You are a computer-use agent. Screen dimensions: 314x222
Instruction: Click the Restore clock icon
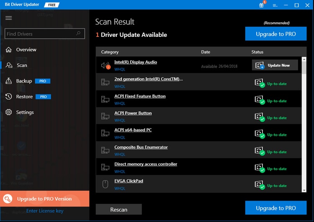tap(9, 96)
